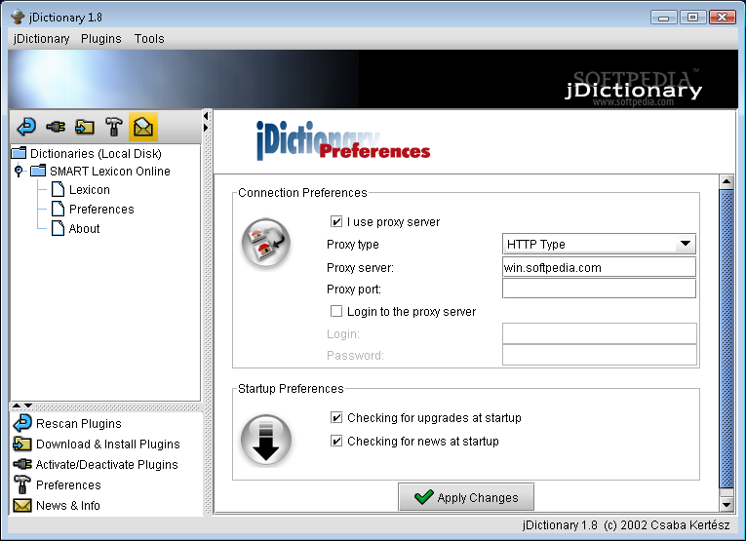Image resolution: width=746 pixels, height=541 pixels.
Task: Select Download & Install Plugins link
Action: (108, 444)
